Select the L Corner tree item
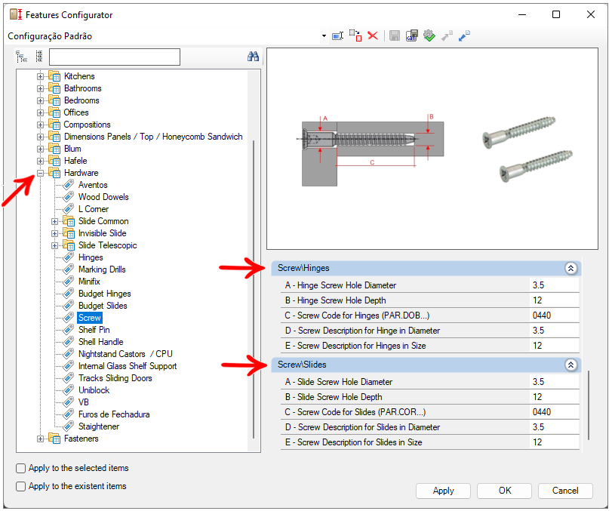The image size is (612, 511). coord(94,209)
